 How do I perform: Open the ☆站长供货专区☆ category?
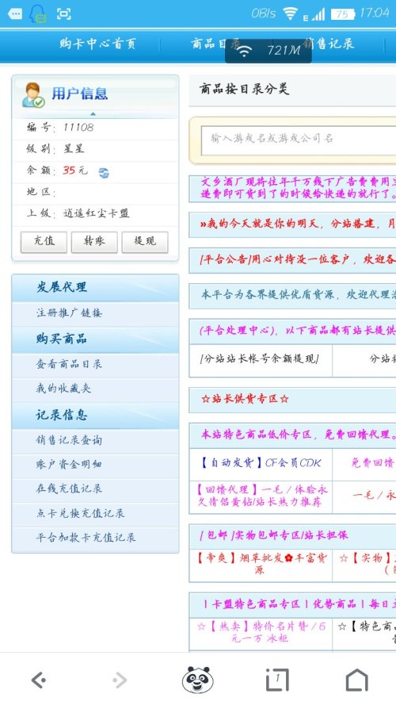[x=246, y=399]
